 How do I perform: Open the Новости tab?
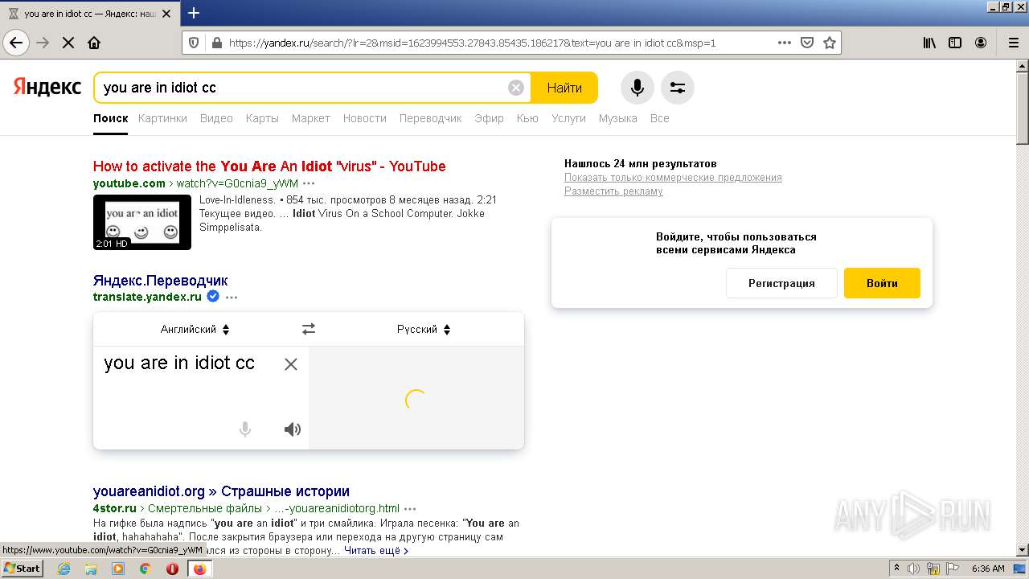(x=365, y=118)
